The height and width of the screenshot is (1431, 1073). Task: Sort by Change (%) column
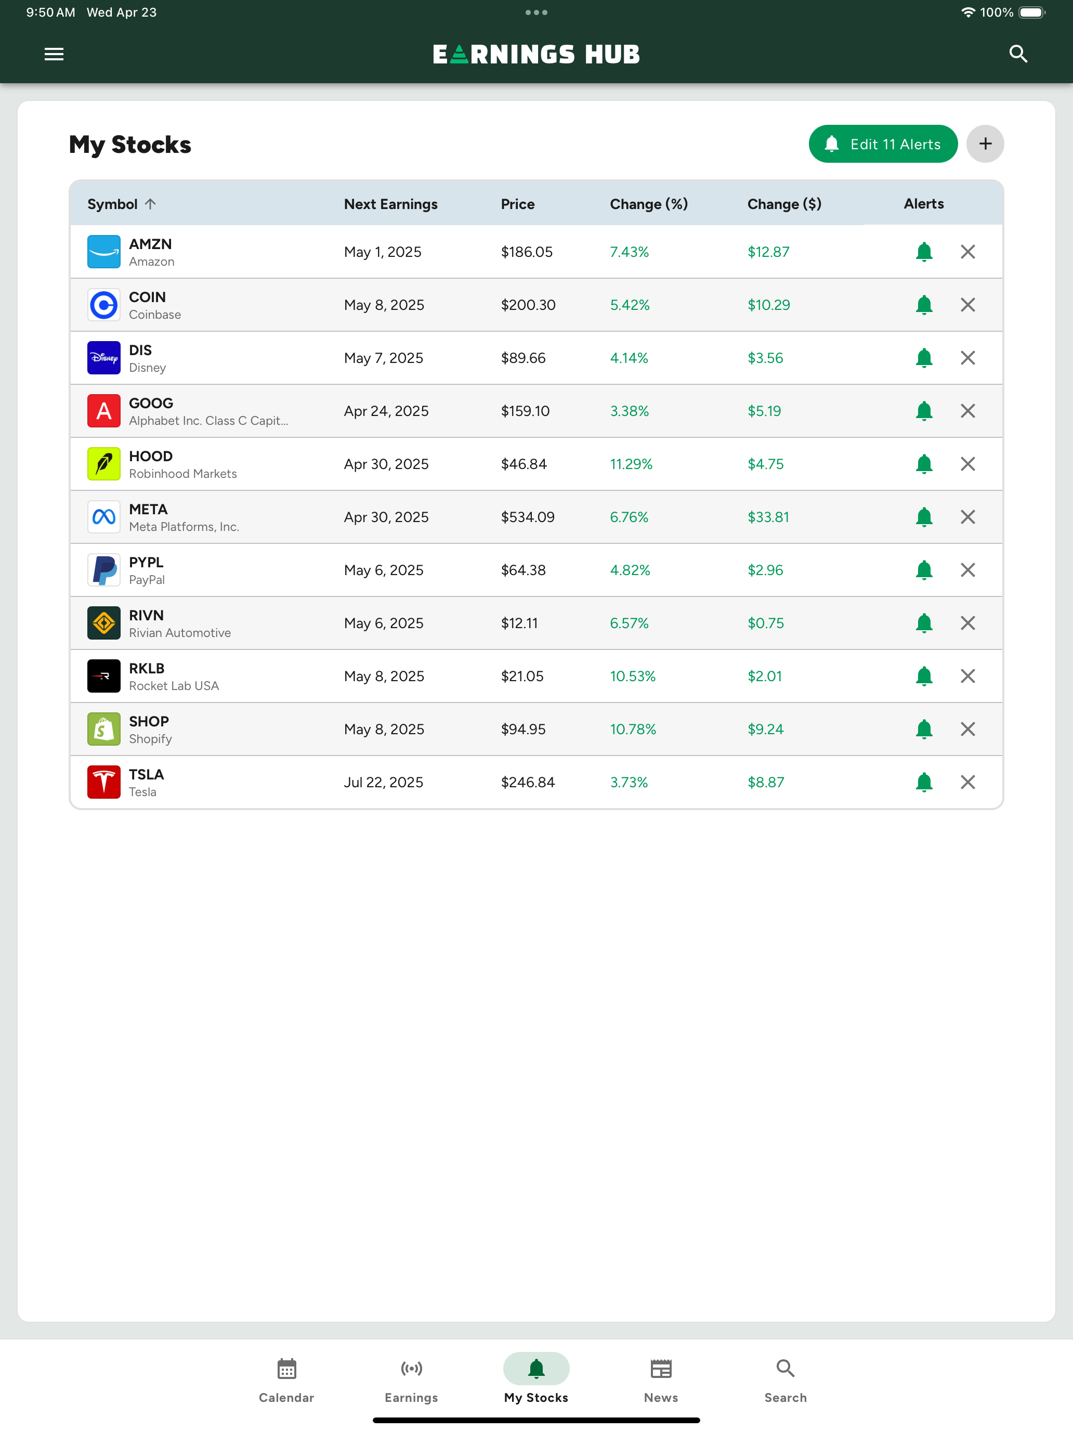(649, 204)
